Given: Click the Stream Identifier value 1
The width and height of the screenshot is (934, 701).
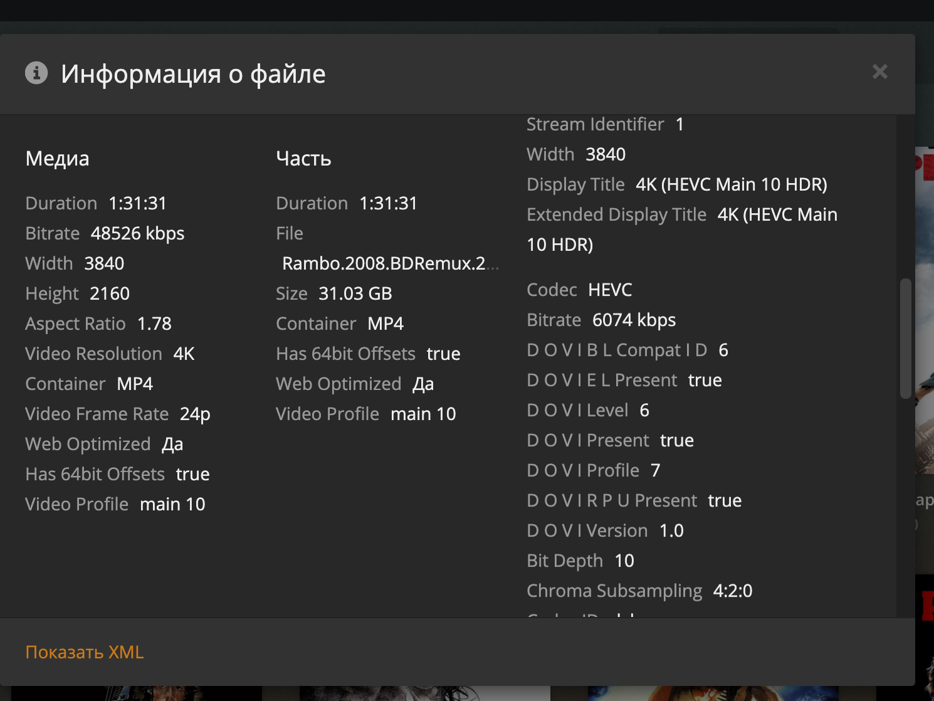Looking at the screenshot, I should [x=680, y=124].
